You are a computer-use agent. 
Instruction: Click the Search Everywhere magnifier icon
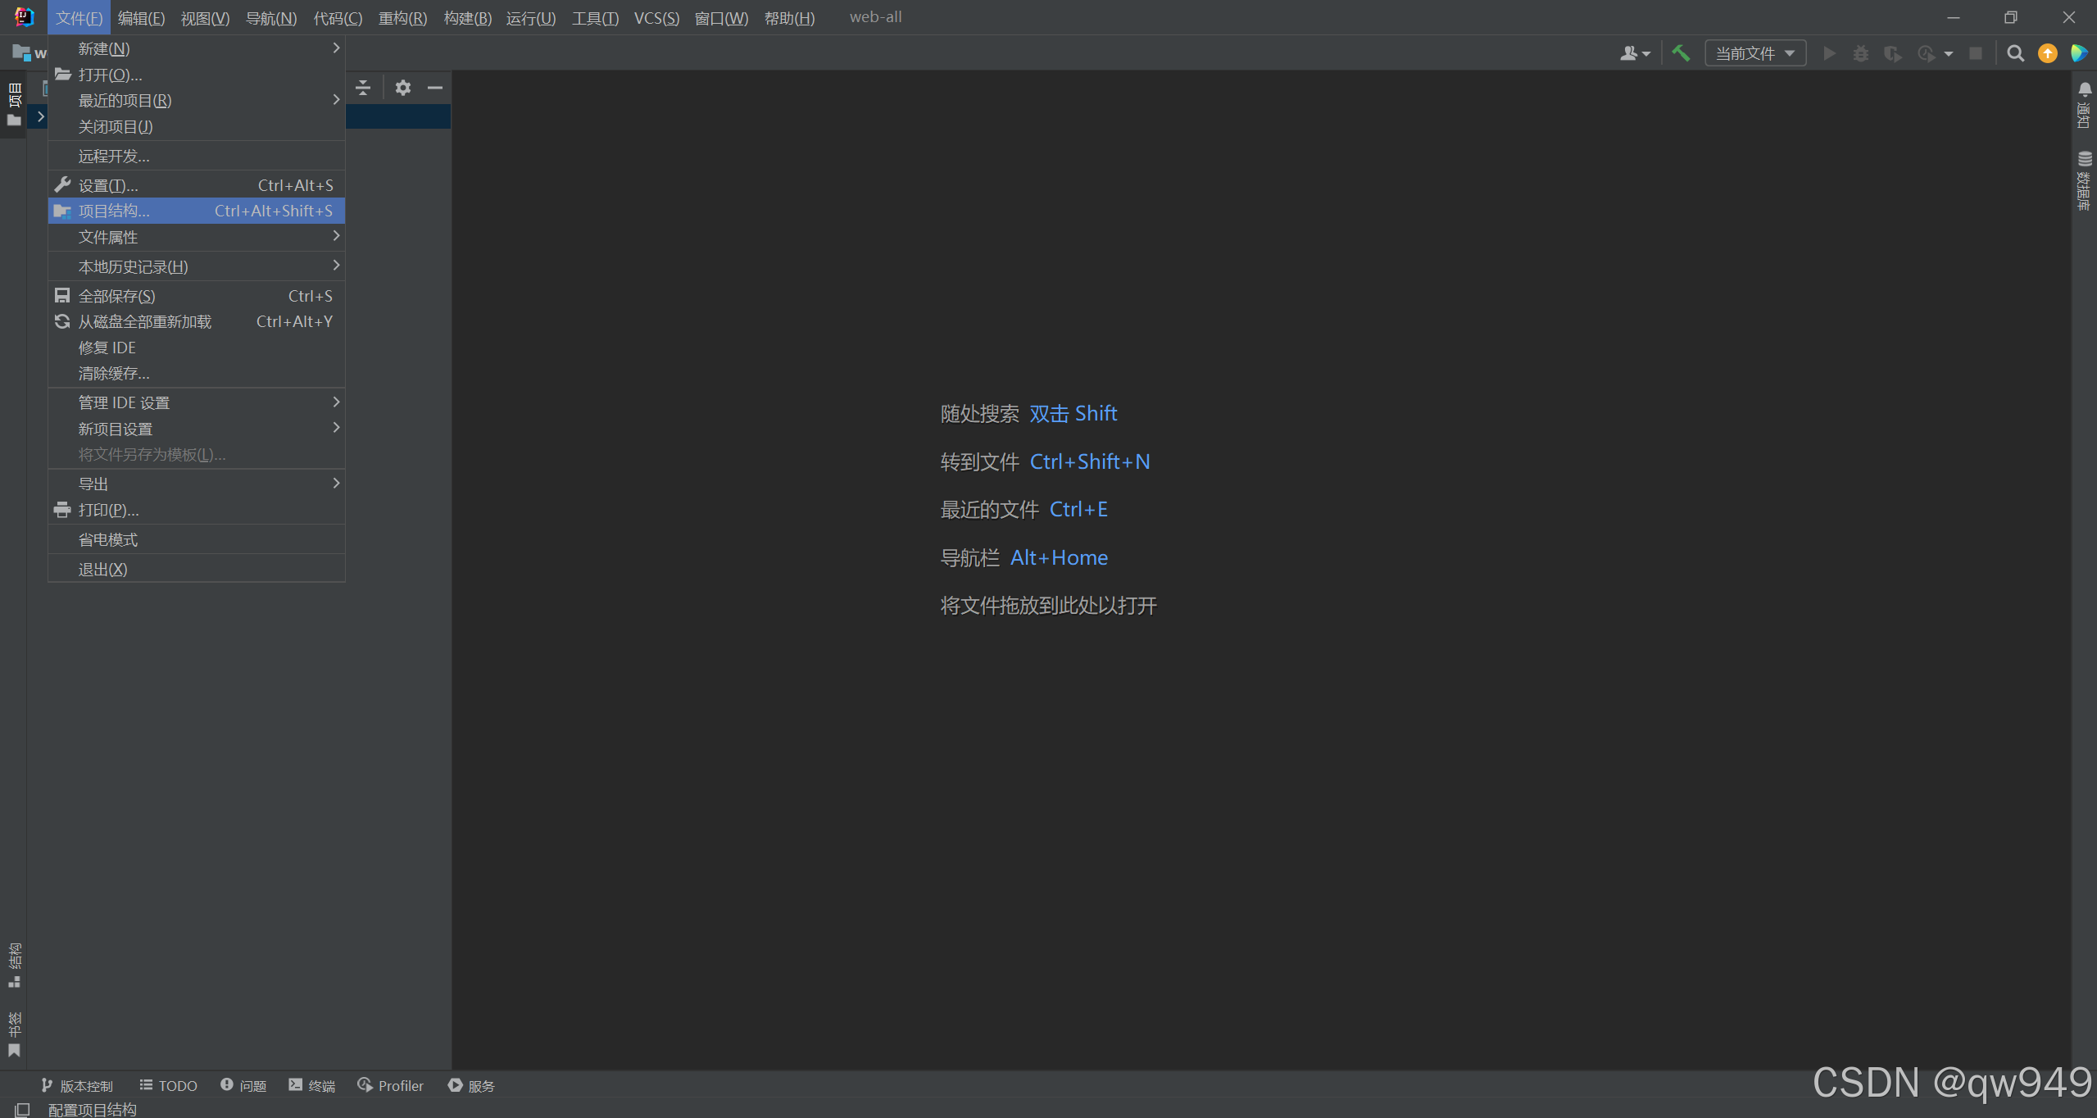(2015, 53)
